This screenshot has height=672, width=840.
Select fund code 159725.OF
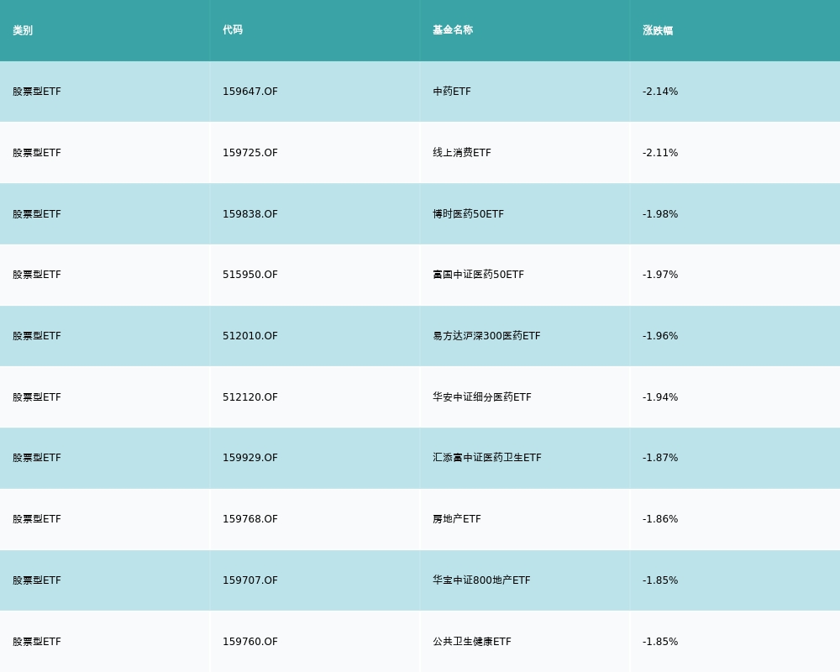pos(250,153)
